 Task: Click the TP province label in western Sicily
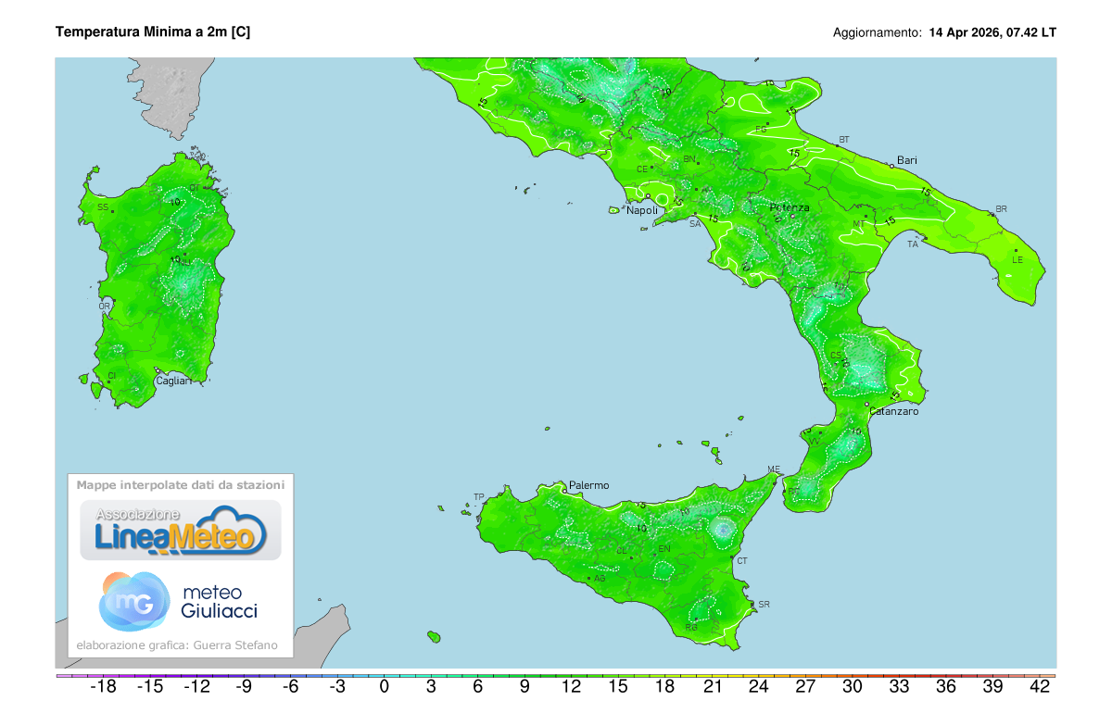pyautogui.click(x=479, y=496)
